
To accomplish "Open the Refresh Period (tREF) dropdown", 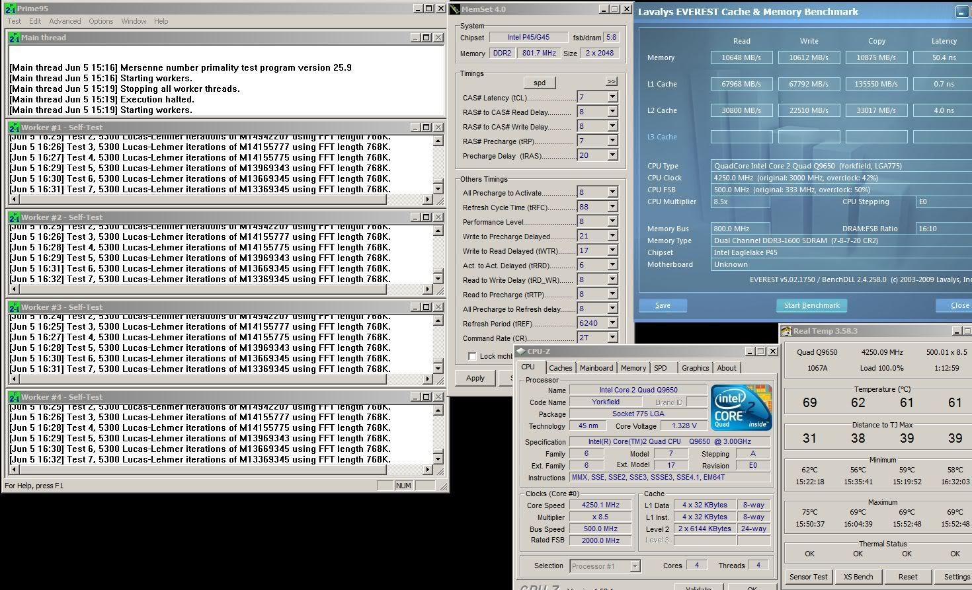I will [x=612, y=323].
